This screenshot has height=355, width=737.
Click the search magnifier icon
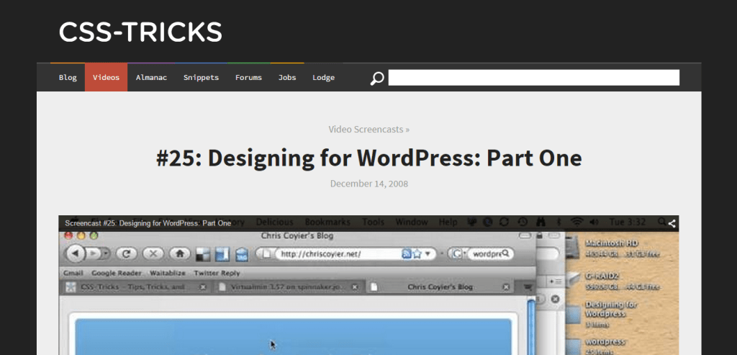[377, 78]
